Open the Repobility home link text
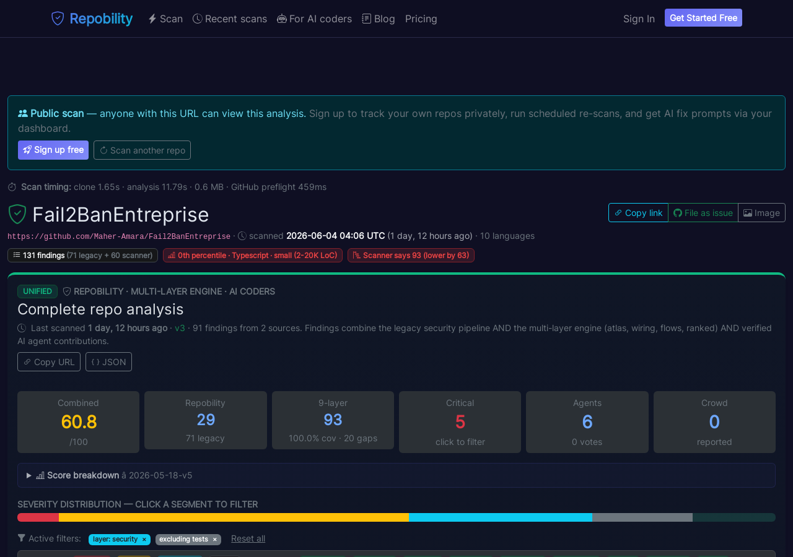 click(x=101, y=19)
